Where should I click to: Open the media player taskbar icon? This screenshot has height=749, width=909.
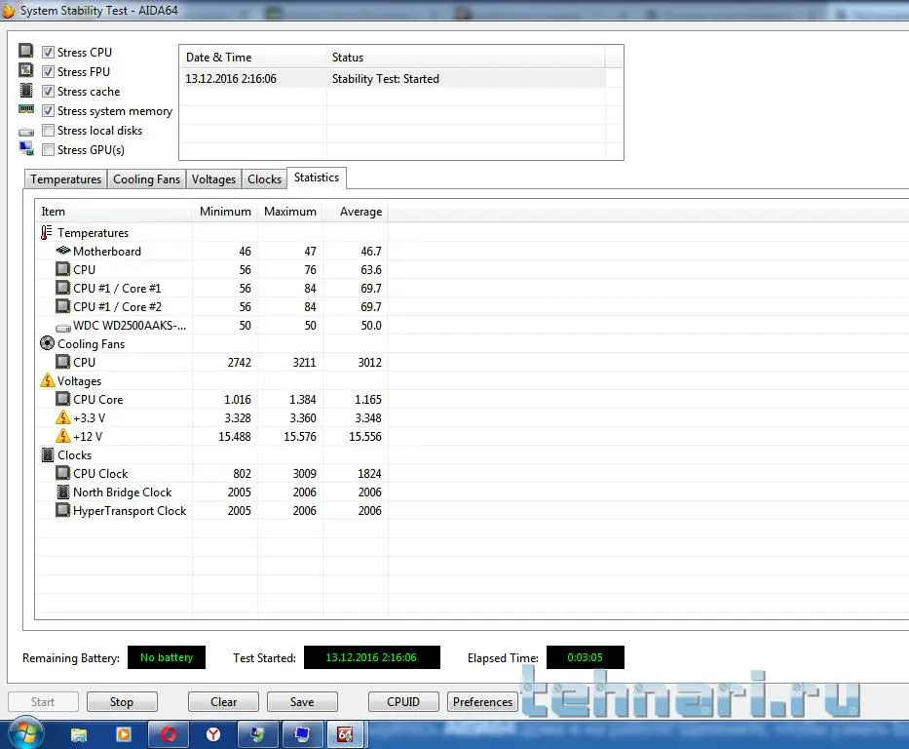pyautogui.click(x=124, y=735)
